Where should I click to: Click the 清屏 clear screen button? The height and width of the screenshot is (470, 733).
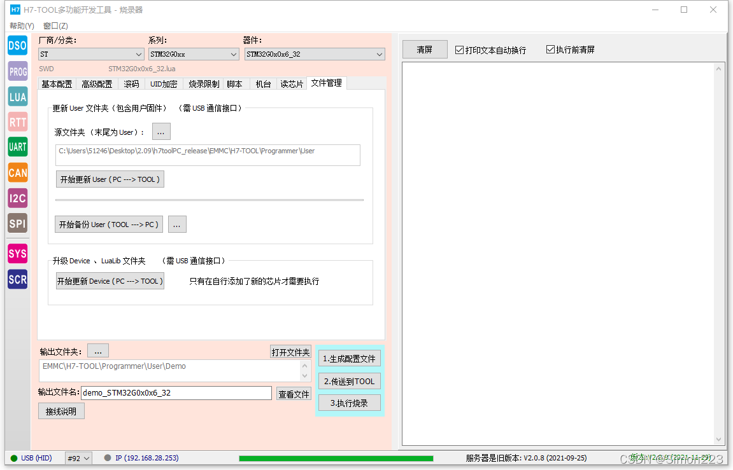(x=425, y=50)
